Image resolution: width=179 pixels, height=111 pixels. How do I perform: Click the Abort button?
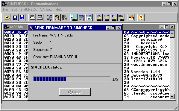(x=75, y=92)
